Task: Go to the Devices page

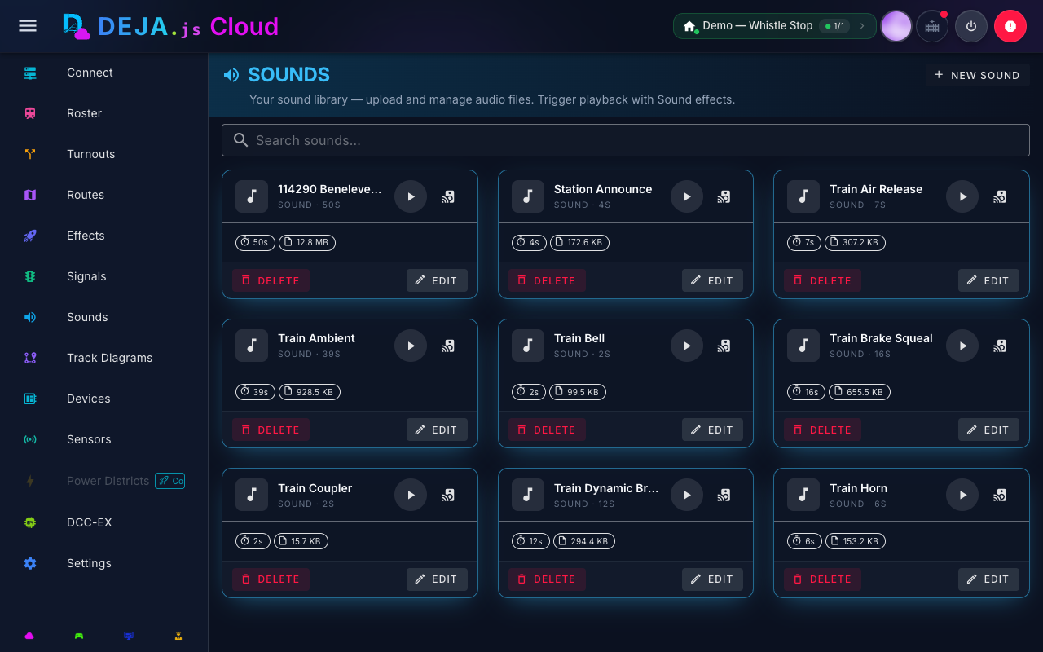Action: [x=104, y=399]
